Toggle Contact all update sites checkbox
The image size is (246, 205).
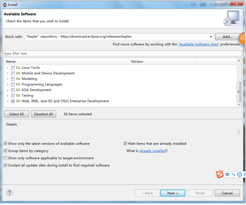5,165
